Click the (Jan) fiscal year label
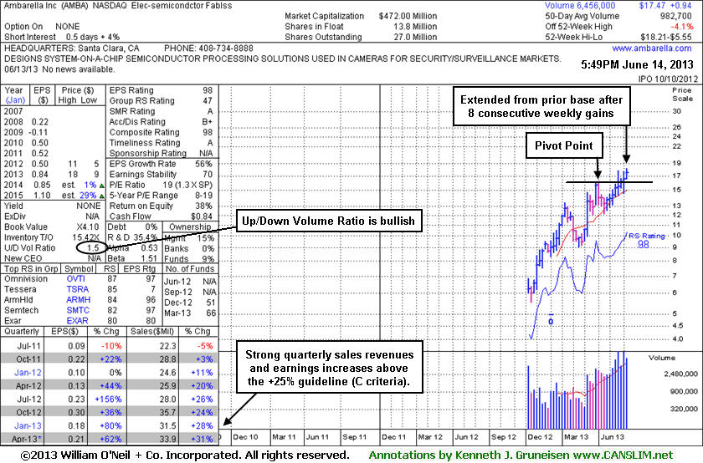 tap(15, 100)
